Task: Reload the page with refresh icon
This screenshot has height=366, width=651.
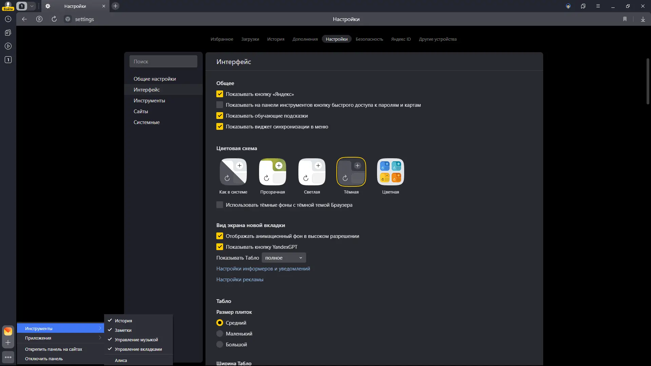Action: point(54,19)
